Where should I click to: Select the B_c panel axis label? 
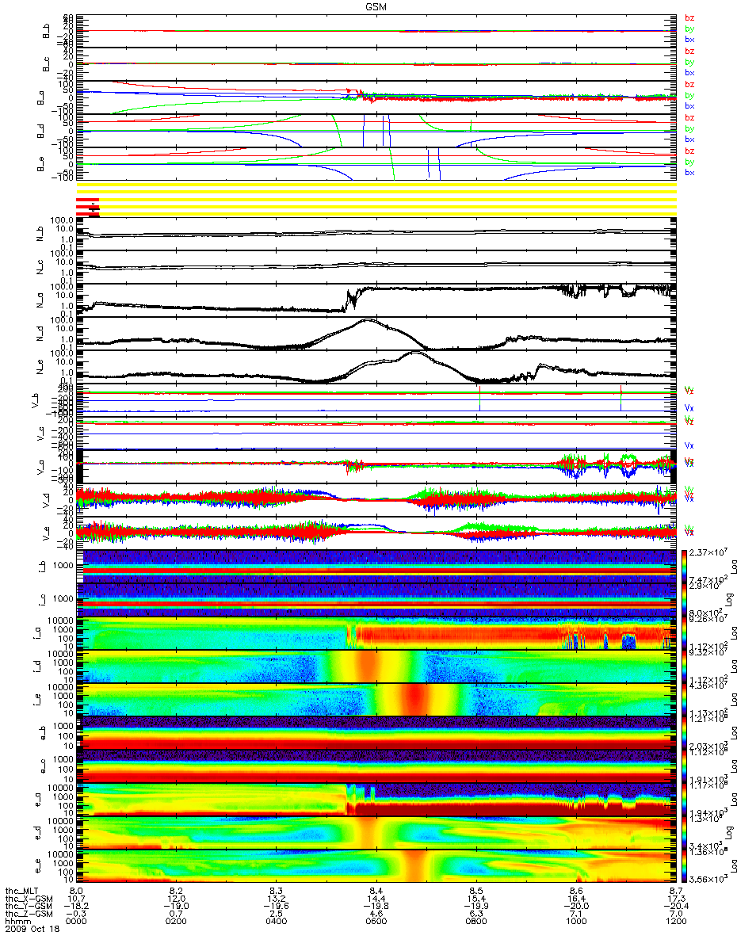click(x=47, y=65)
